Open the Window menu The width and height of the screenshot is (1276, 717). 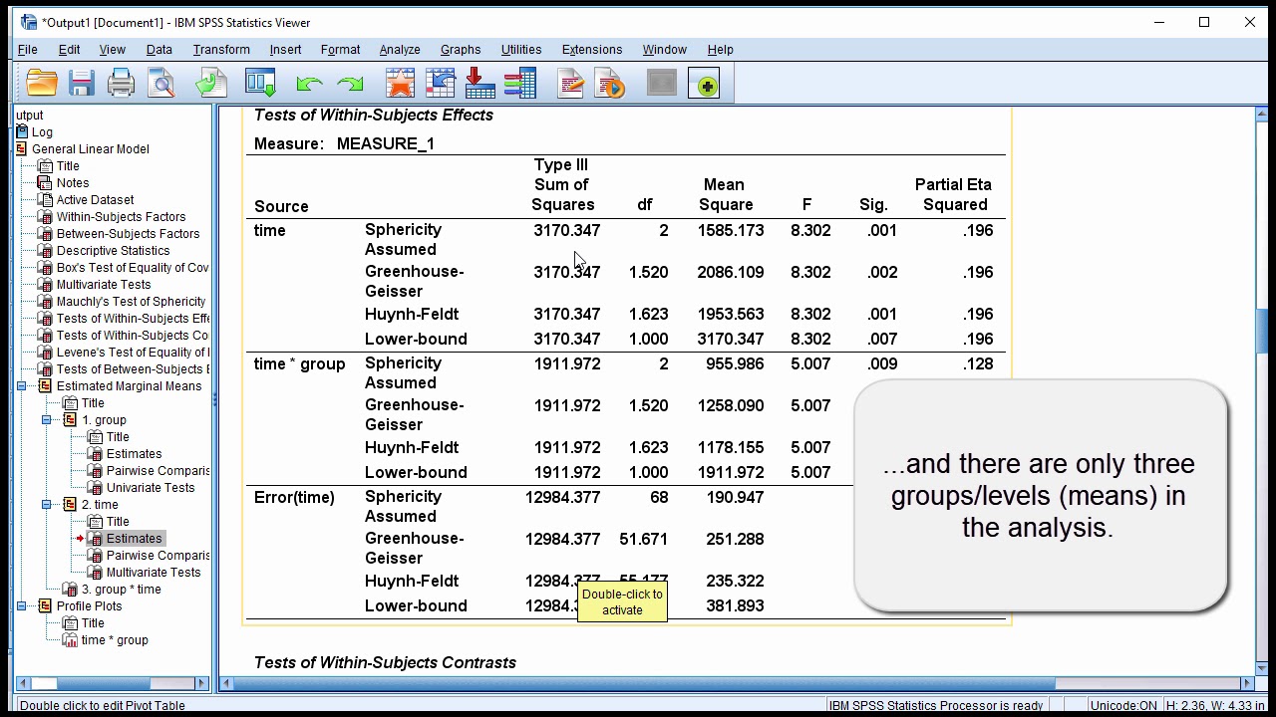(664, 49)
